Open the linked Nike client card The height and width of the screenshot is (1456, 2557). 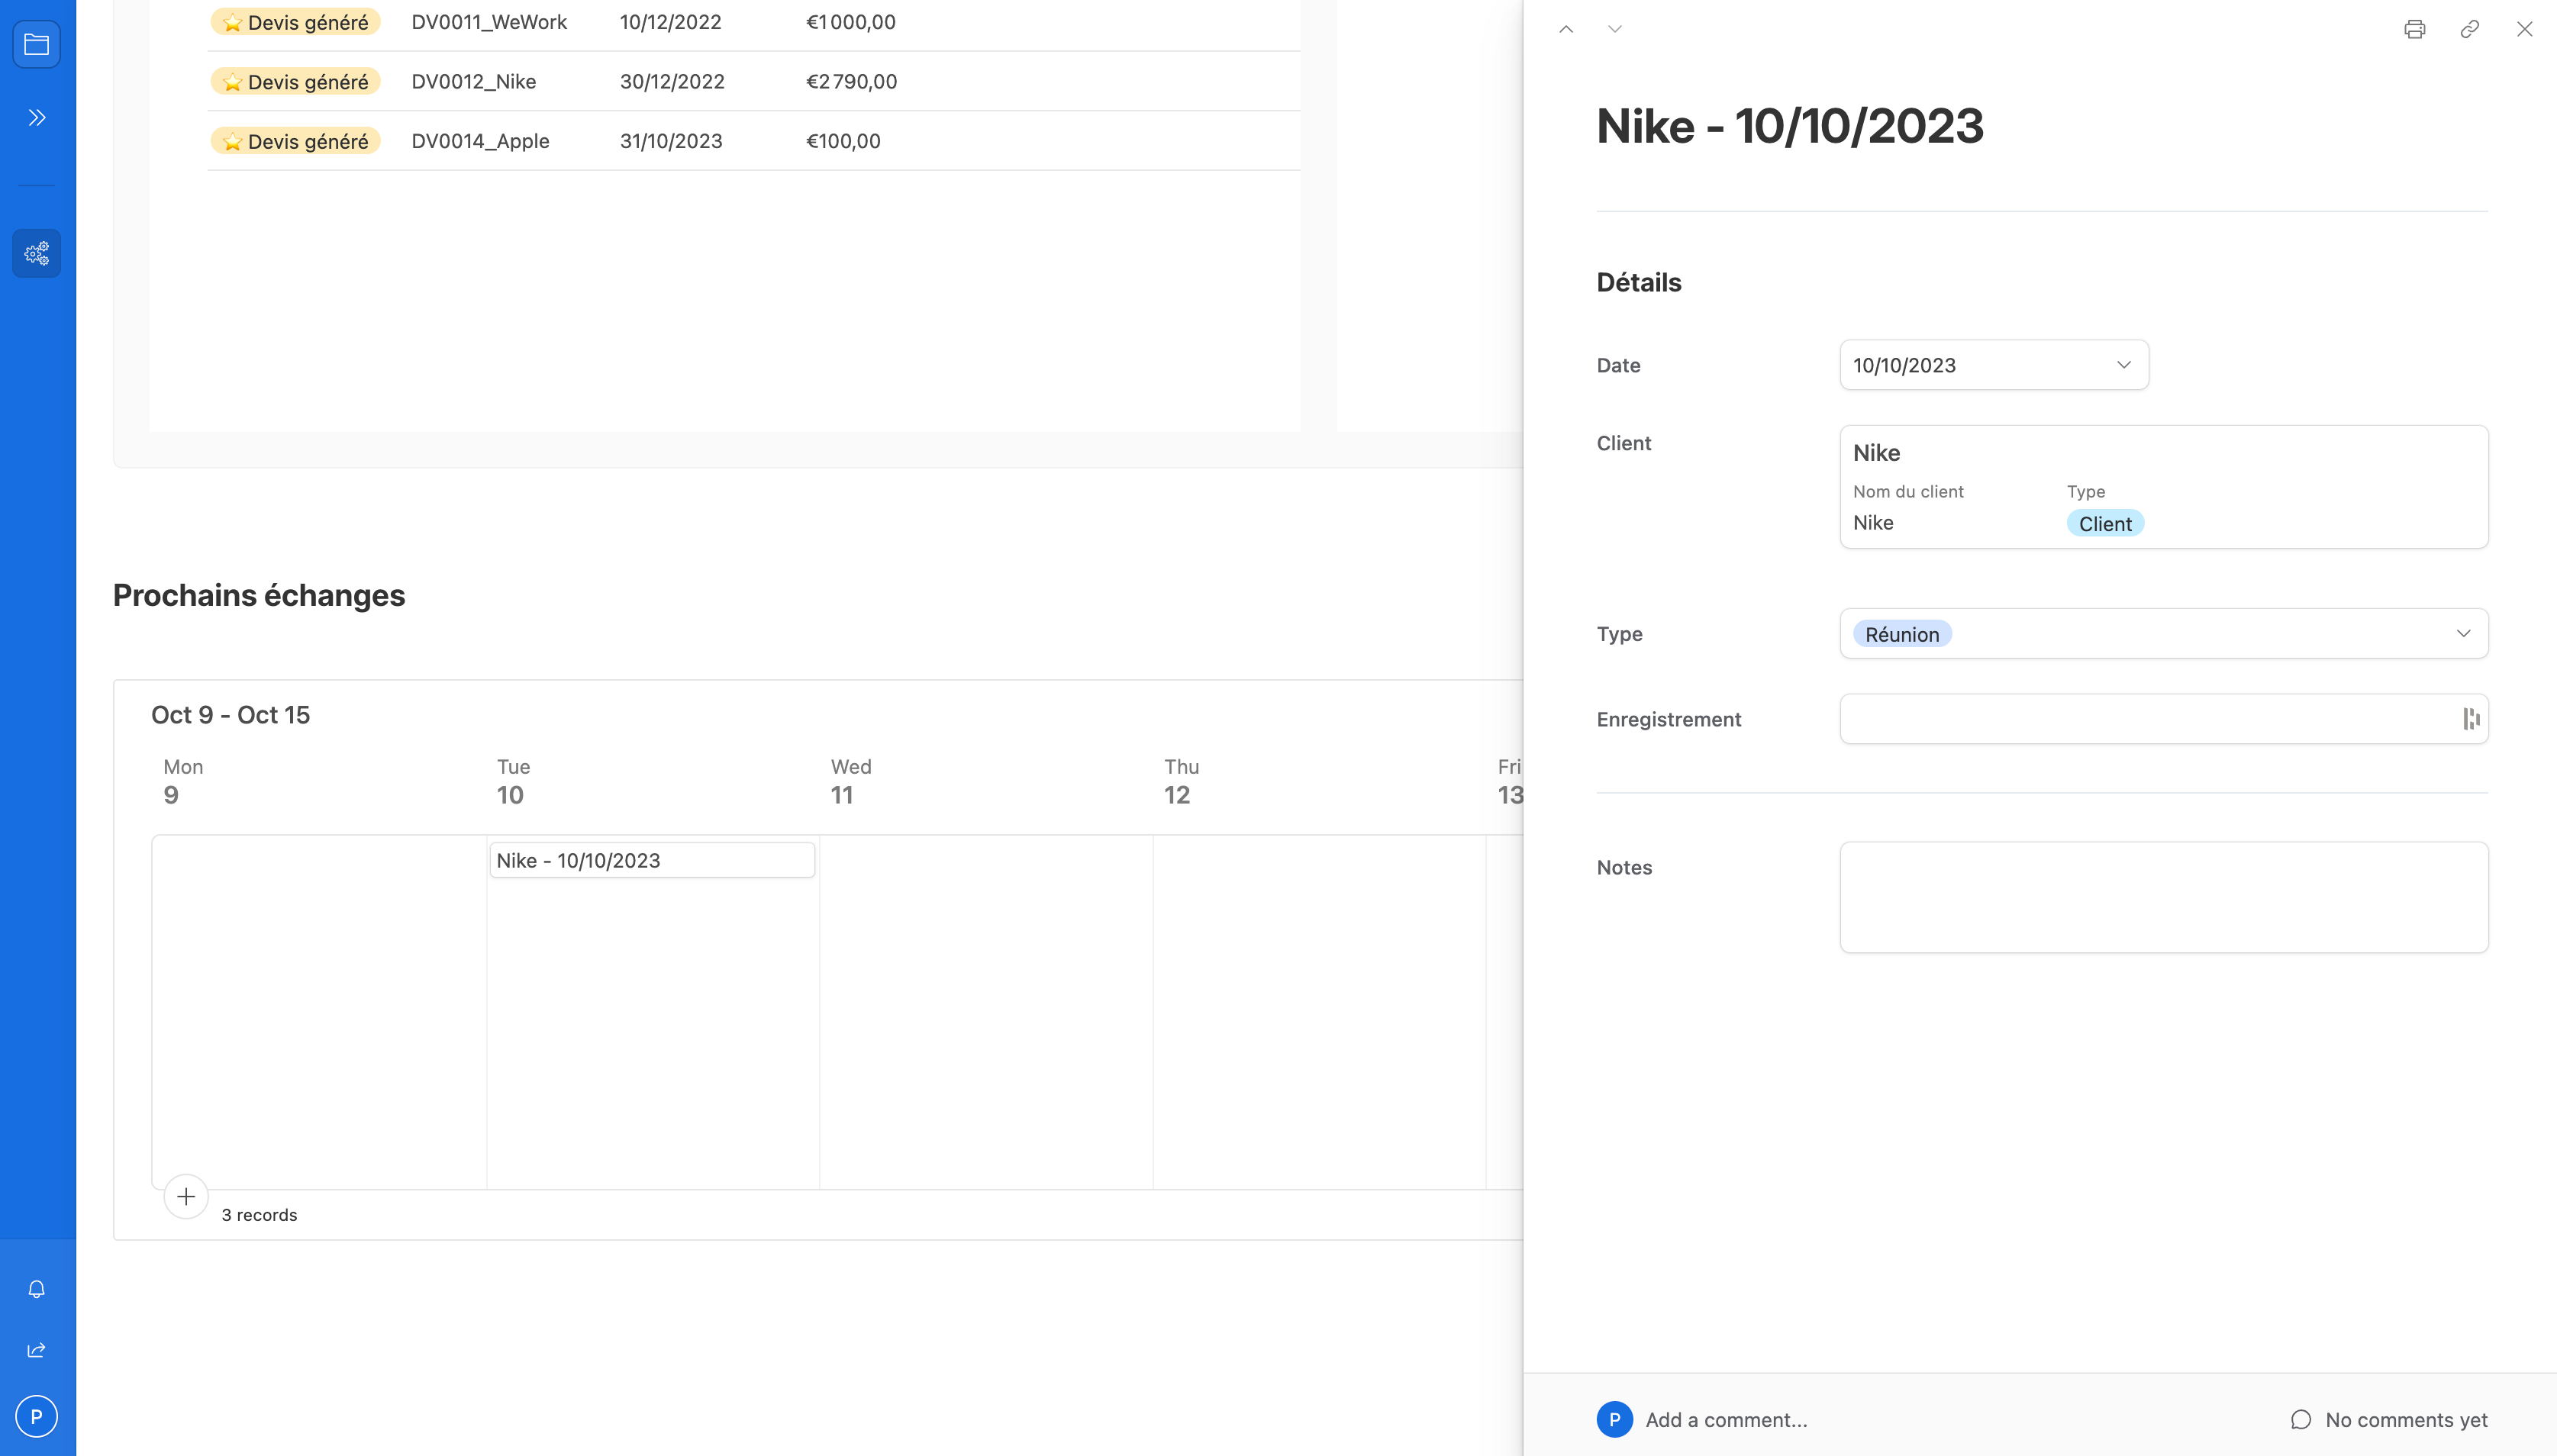pos(2163,487)
